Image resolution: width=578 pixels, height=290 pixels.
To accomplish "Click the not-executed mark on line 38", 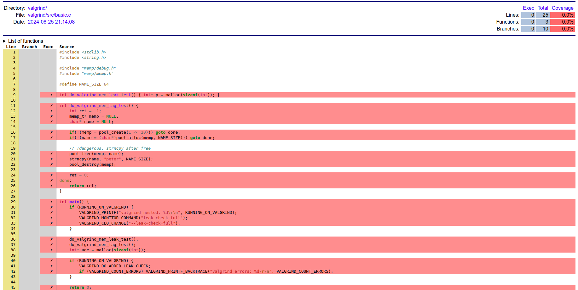I will click(x=52, y=250).
